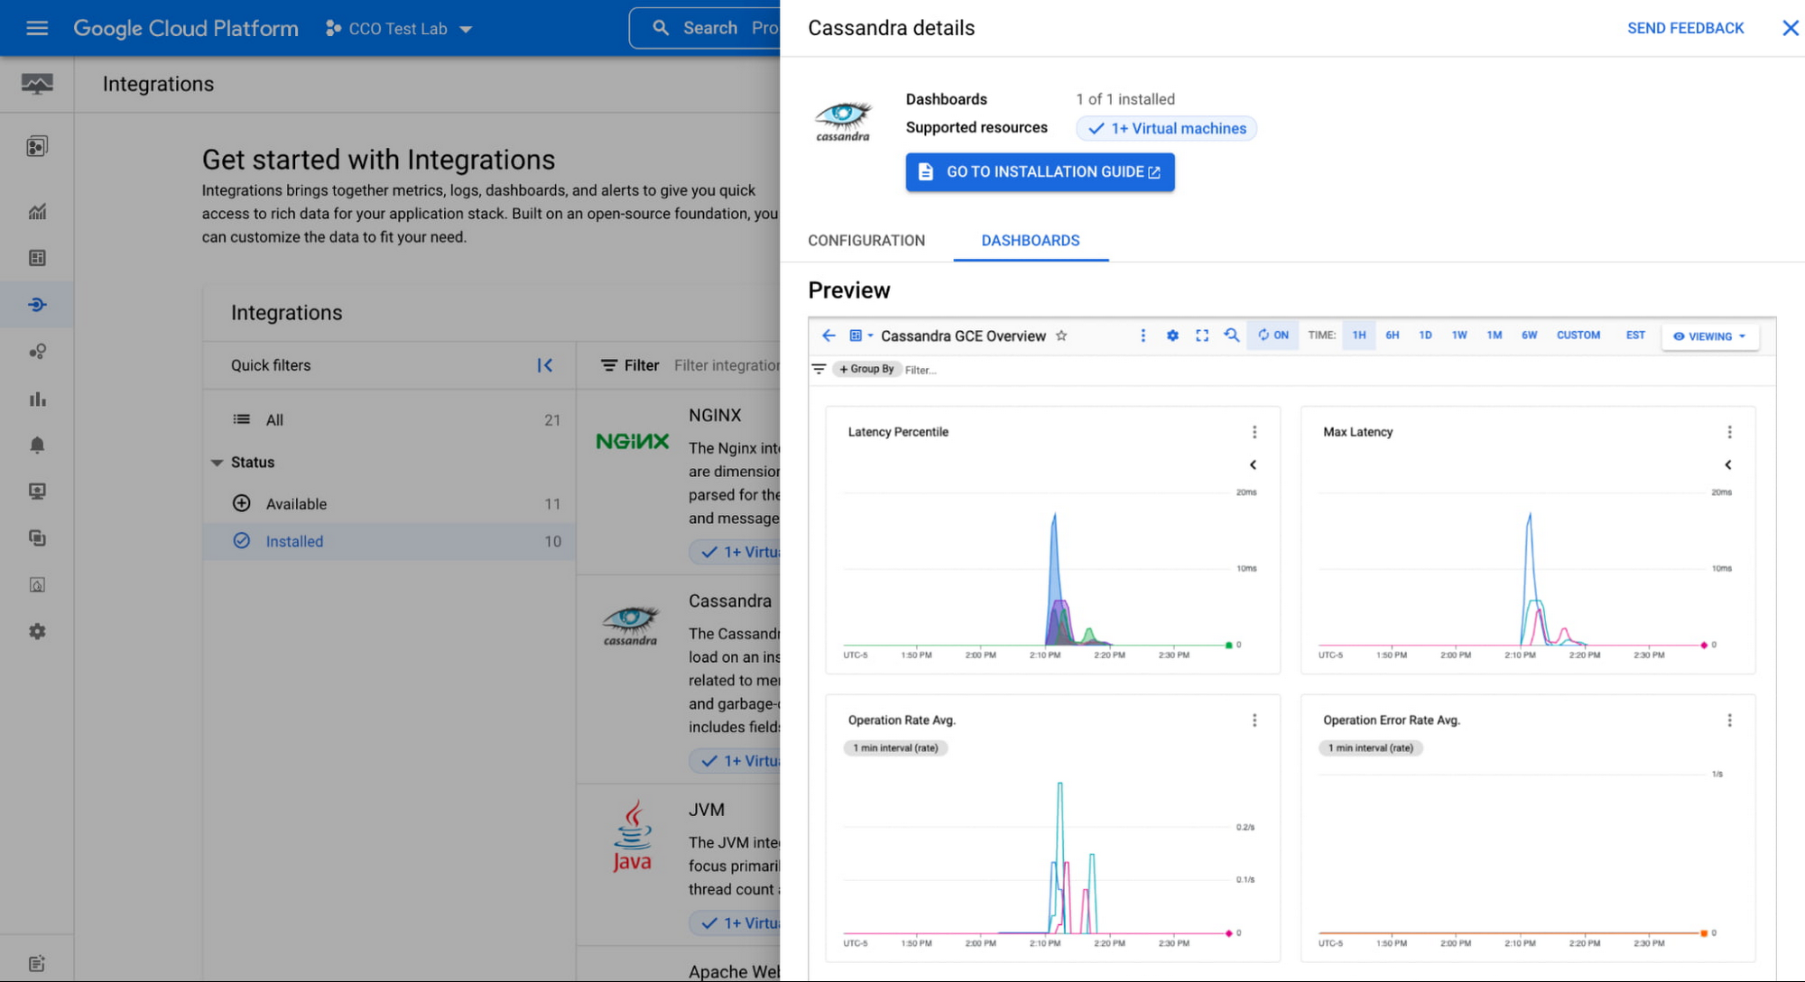Open dashboard more options vertical dots
The image size is (1805, 982).
pos(1143,335)
